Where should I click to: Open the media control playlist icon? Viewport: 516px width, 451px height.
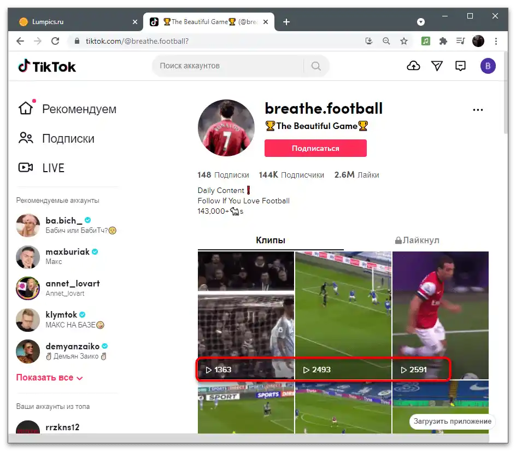pos(460,41)
